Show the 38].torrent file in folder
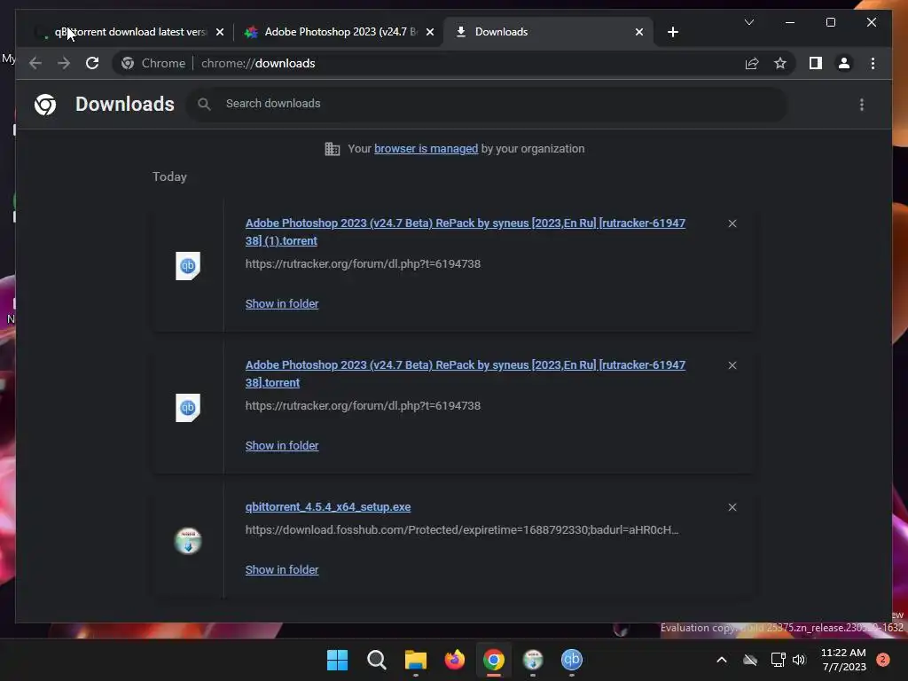The width and height of the screenshot is (908, 681). [x=281, y=446]
